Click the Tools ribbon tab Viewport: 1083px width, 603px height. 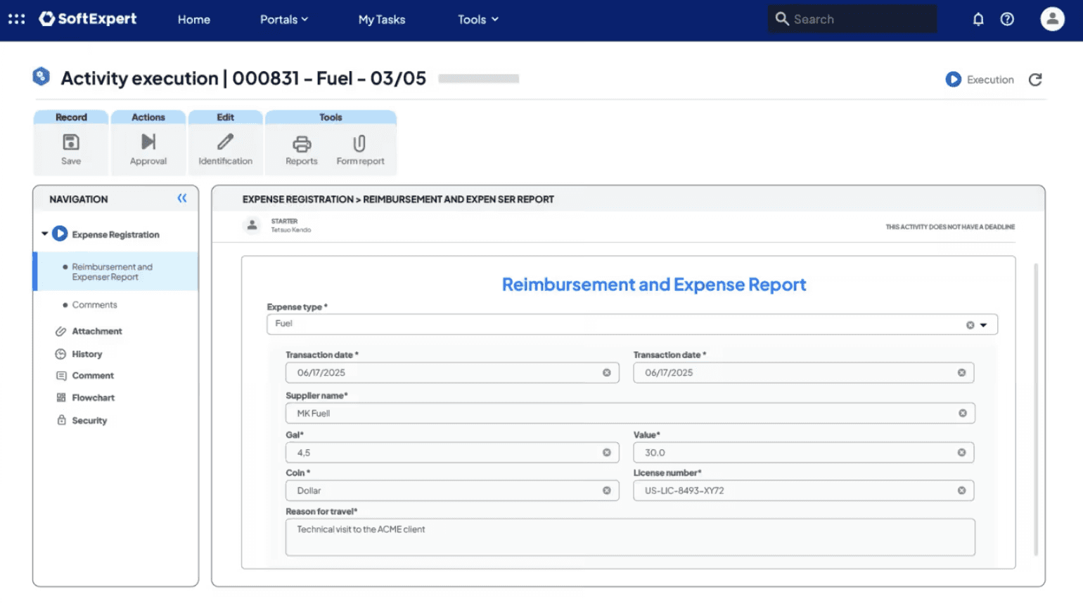click(331, 117)
